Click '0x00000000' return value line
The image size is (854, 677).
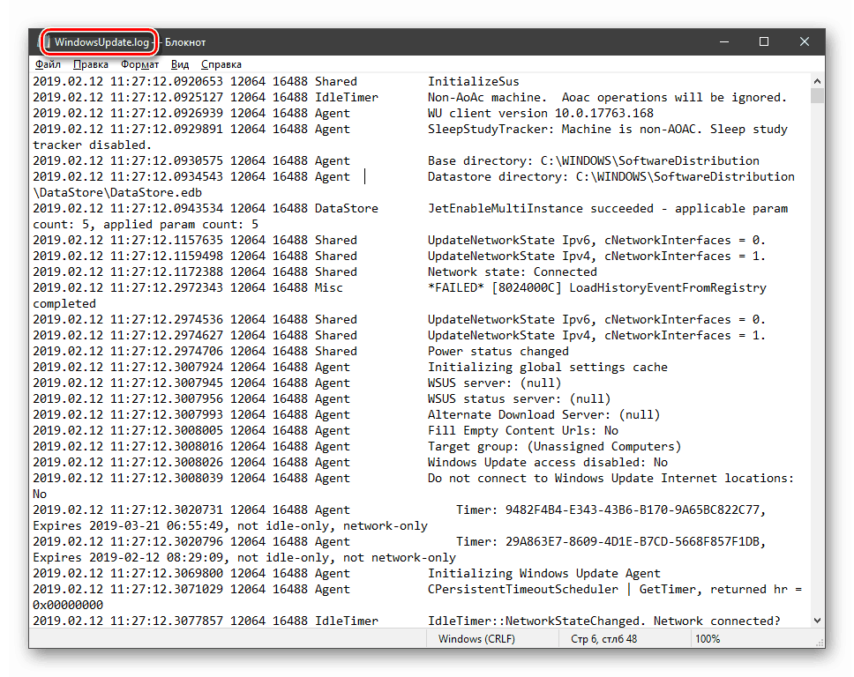click(68, 606)
